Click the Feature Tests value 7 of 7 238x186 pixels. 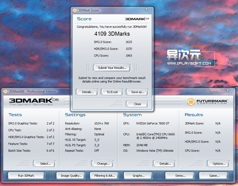50,144
